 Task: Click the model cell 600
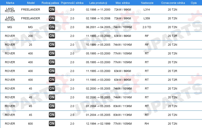click(30, 124)
